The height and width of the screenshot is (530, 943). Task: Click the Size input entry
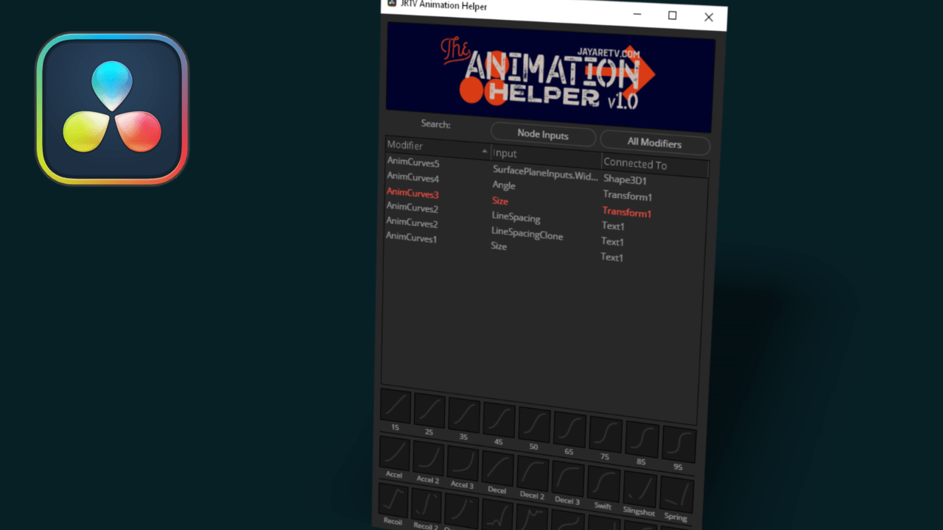pos(500,200)
